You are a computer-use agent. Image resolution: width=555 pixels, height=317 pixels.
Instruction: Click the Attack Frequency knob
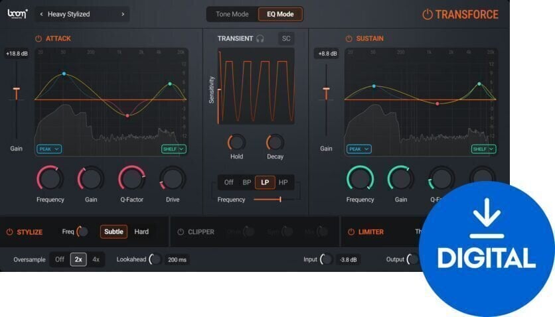coord(50,178)
